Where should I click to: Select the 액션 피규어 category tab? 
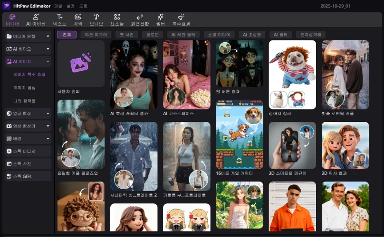96,35
